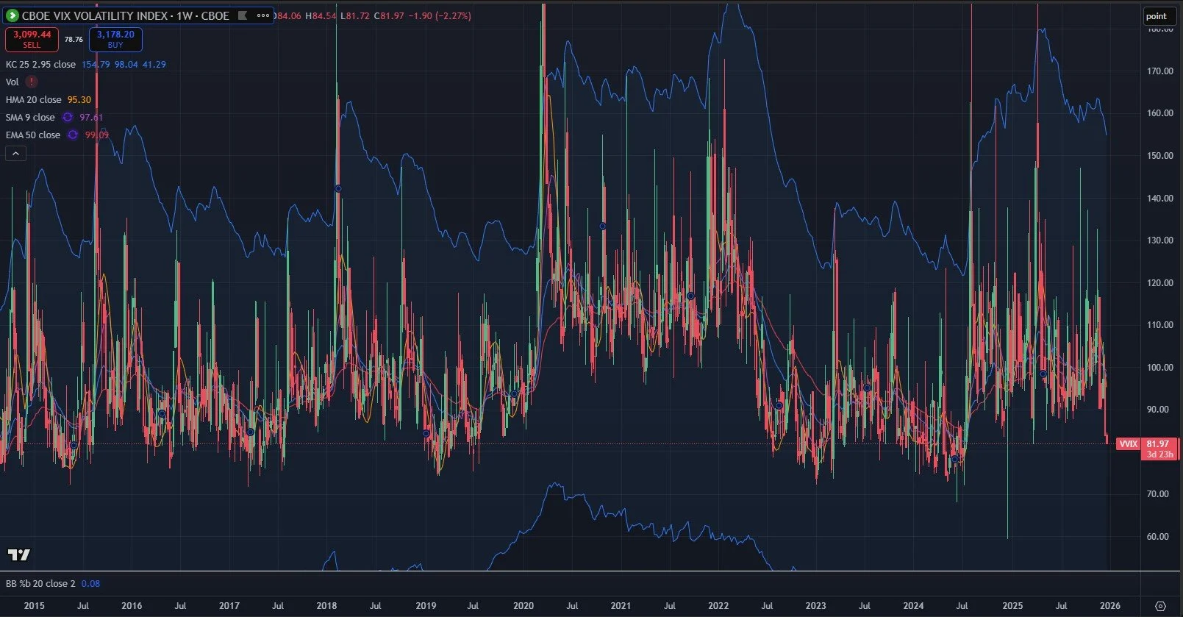Select the HMA 20 close indicator legend

(x=33, y=99)
